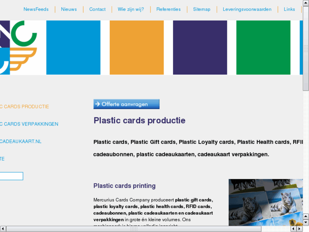This screenshot has width=309, height=232.
Task: Click the 'Plastic cards productie' heading
Action: click(x=139, y=120)
